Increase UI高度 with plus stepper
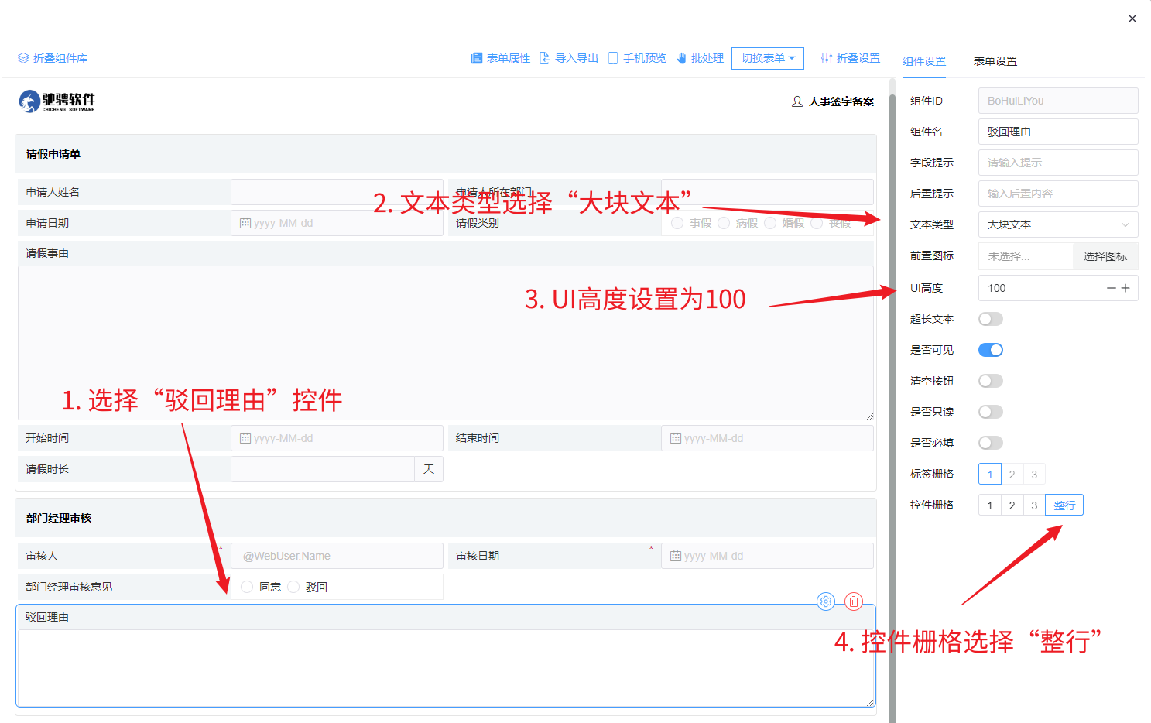 point(1125,288)
